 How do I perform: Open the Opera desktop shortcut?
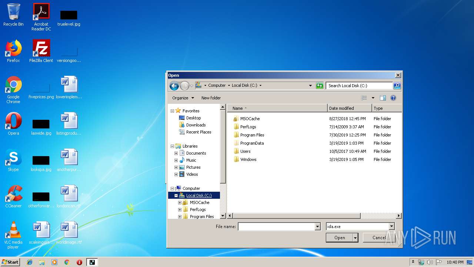[13, 124]
